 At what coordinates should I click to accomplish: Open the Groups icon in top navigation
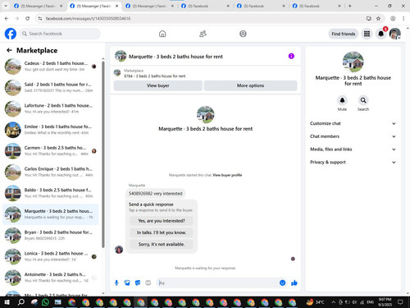(243, 34)
